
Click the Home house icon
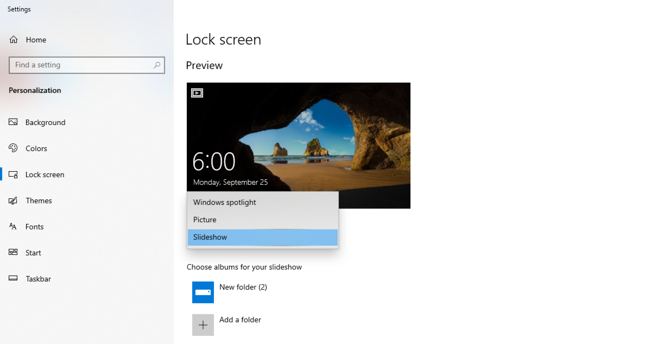point(13,39)
